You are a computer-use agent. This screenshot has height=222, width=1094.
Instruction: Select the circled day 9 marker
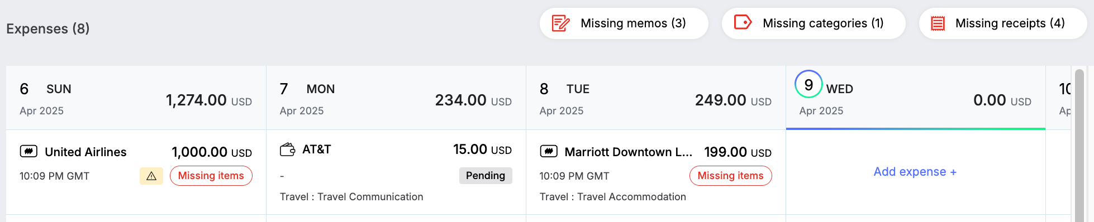click(808, 84)
